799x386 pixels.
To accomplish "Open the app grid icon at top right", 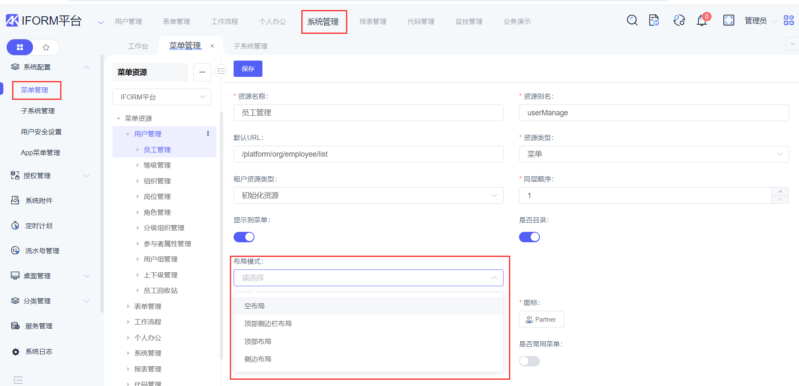I will (789, 20).
